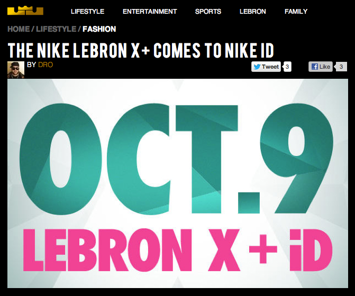Click the pink LEBRON X + iD text
Image resolution: width=355 pixels, height=296 pixels.
tap(178, 250)
